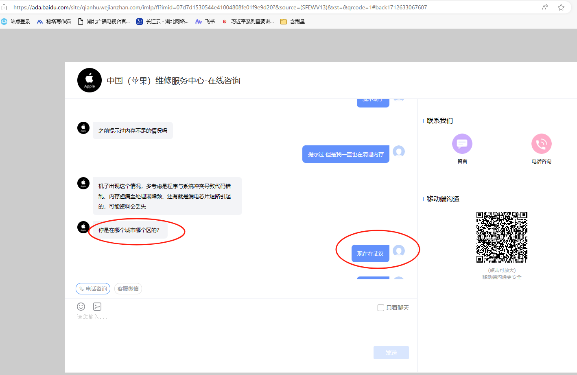Screen dimensions: 577x375
Task: Open the 飞书 bookmark
Action: [205, 22]
